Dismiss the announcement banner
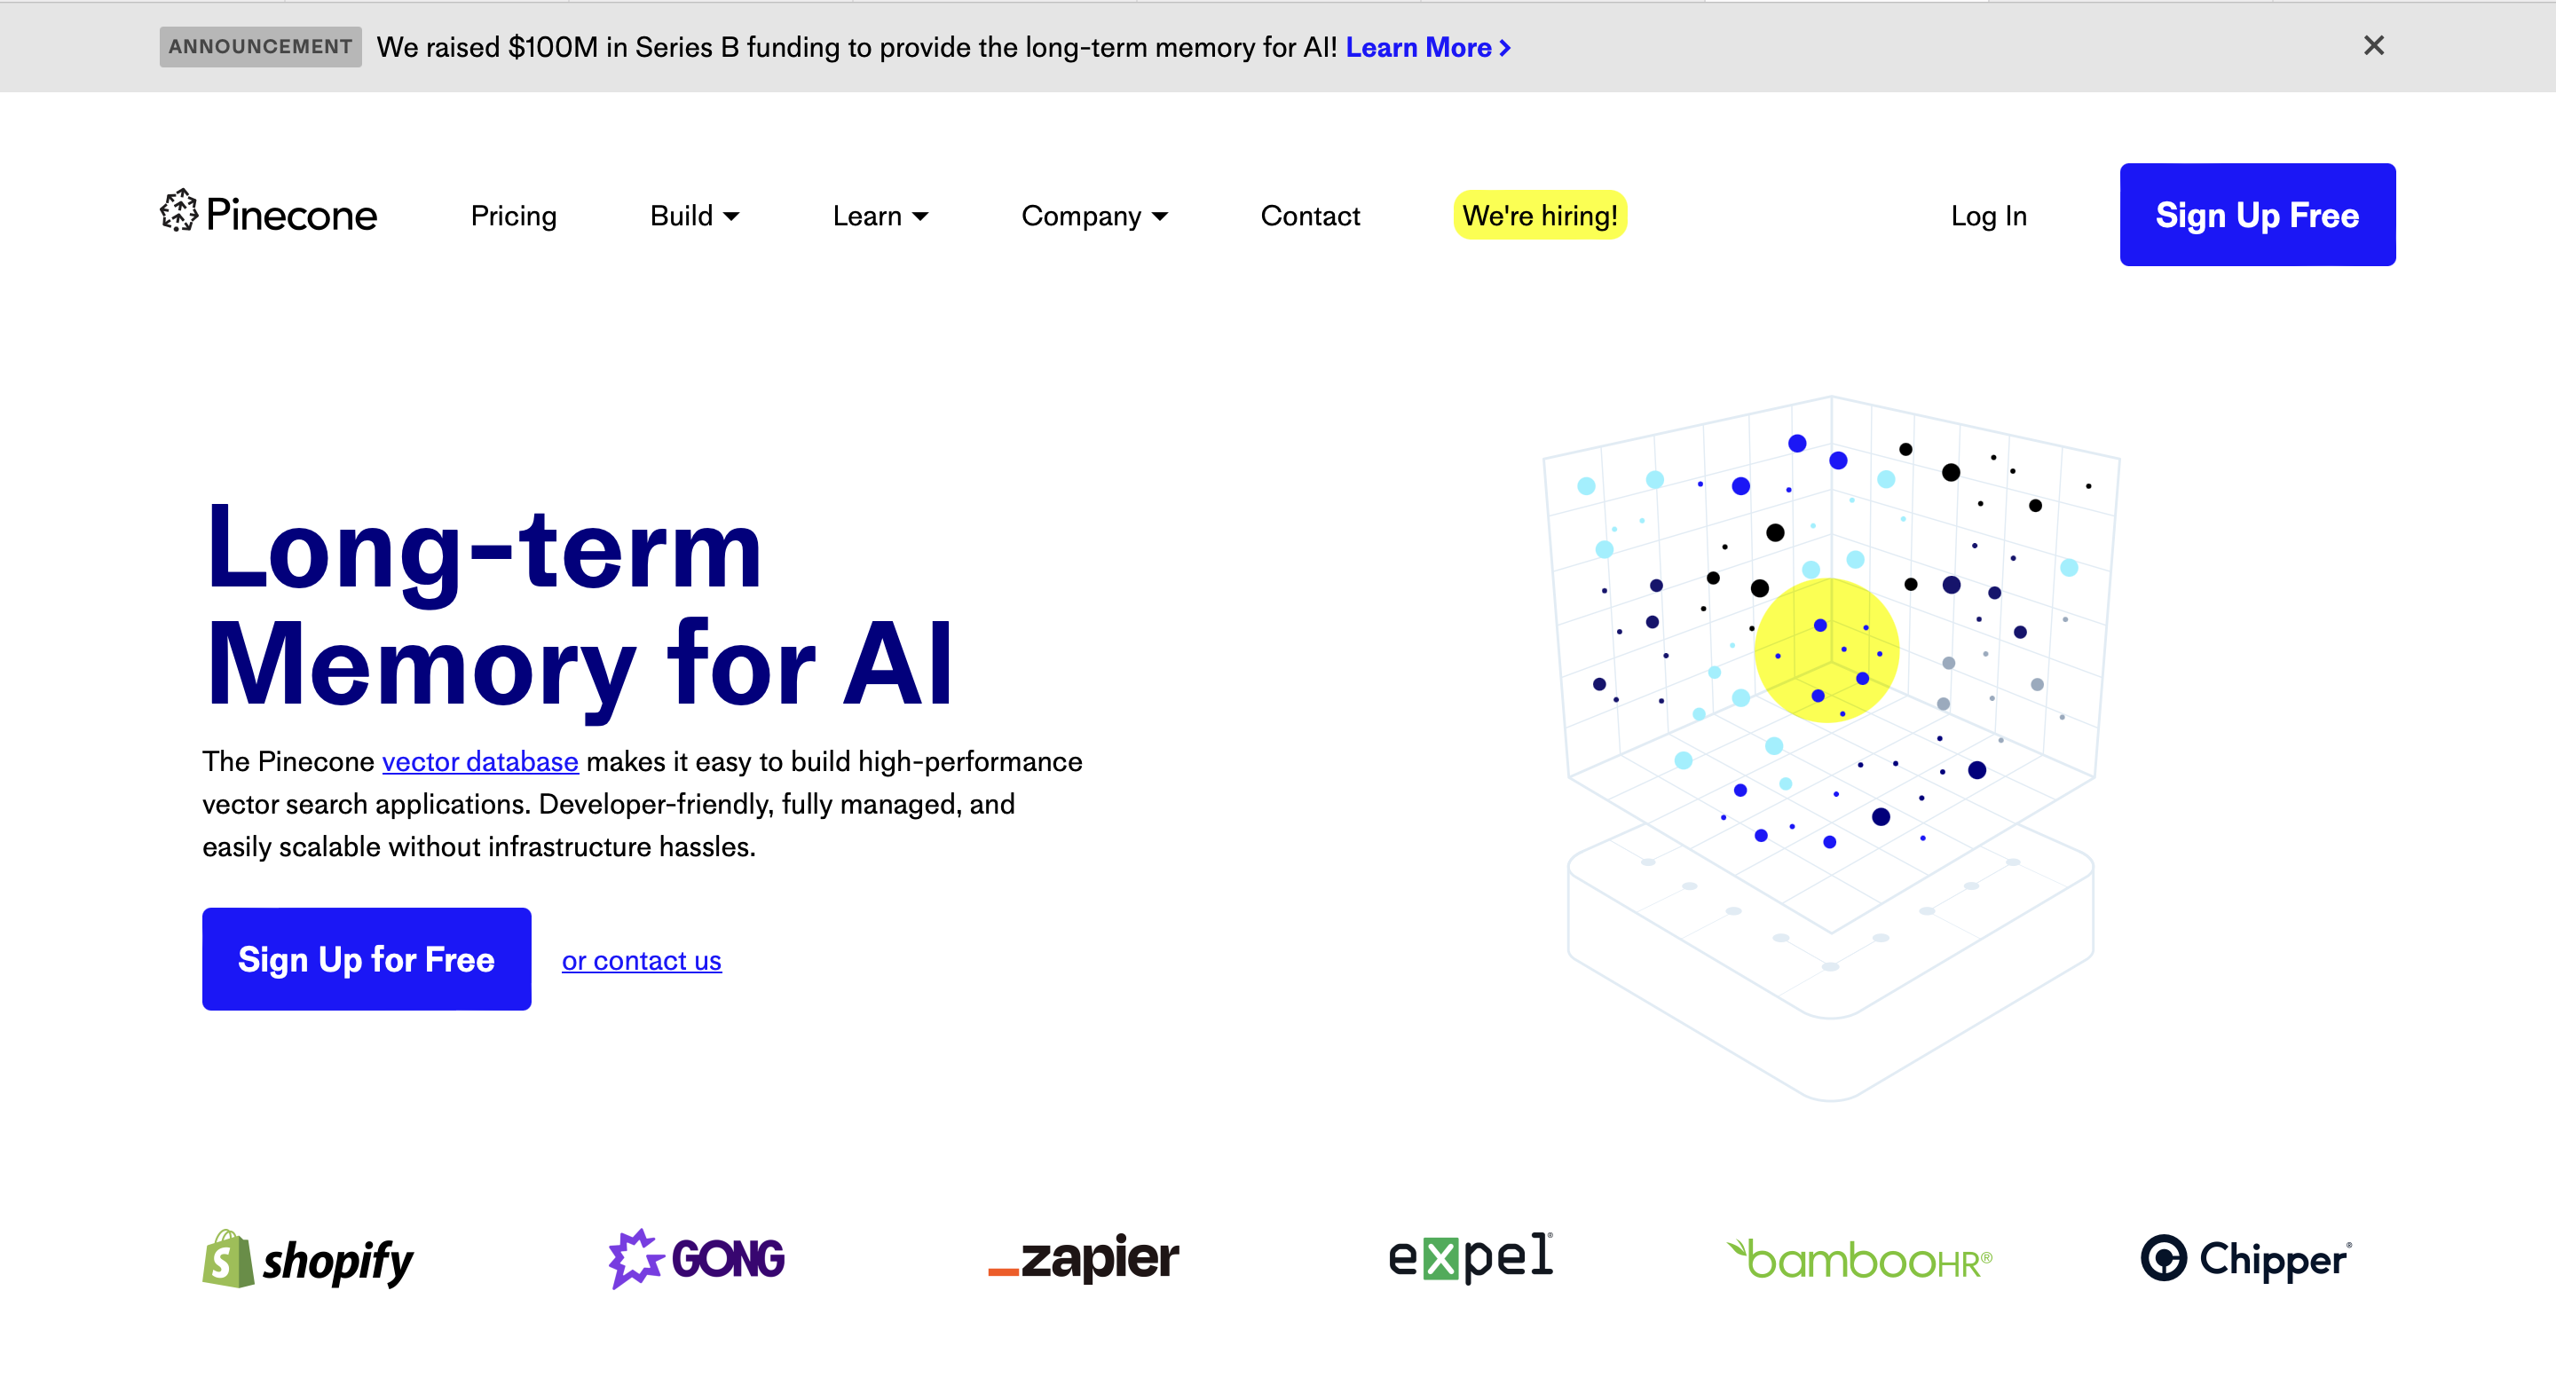 [2374, 46]
